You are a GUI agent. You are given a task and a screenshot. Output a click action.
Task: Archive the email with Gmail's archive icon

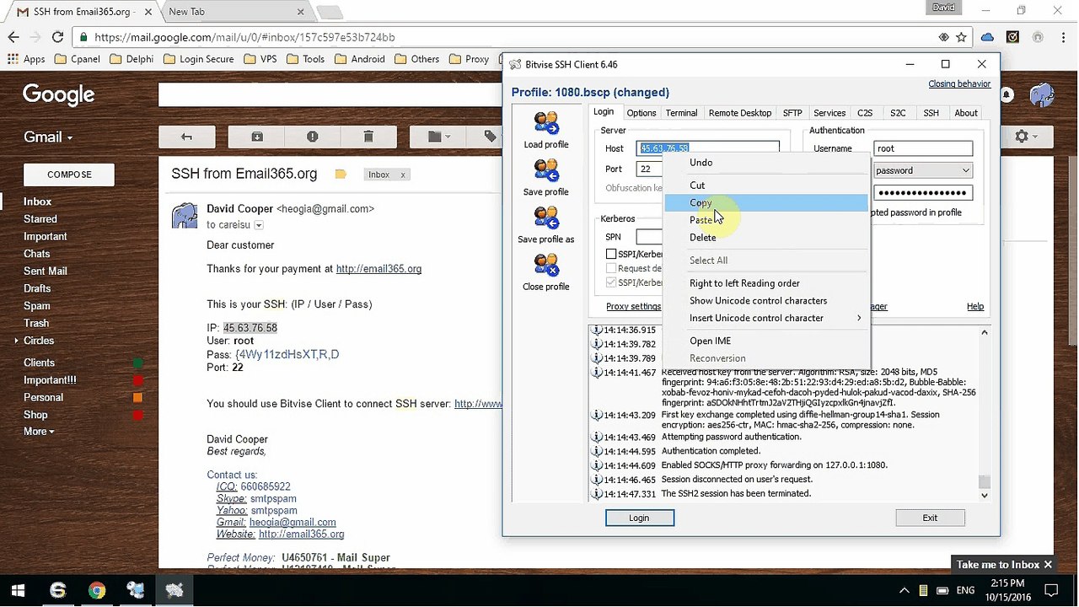257,137
